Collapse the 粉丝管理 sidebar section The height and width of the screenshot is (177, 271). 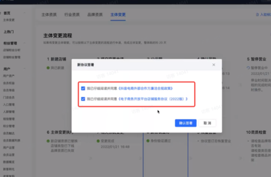point(24,43)
